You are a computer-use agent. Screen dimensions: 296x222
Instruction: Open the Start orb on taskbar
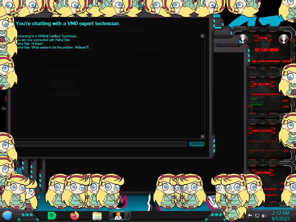(8, 216)
